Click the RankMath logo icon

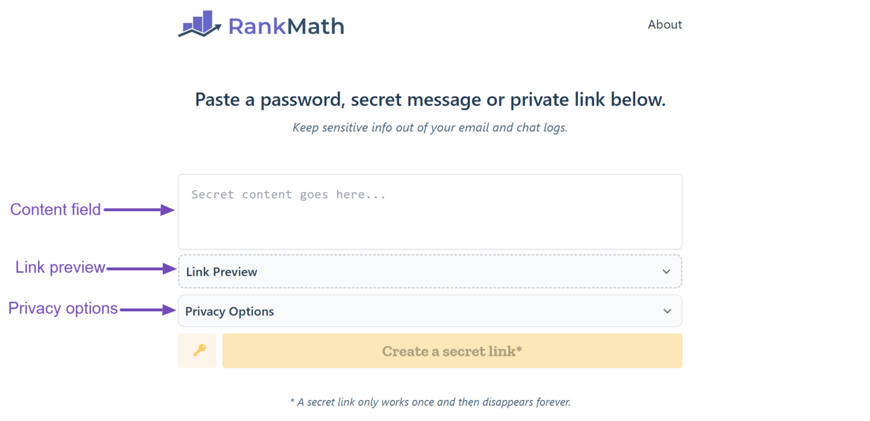199,24
